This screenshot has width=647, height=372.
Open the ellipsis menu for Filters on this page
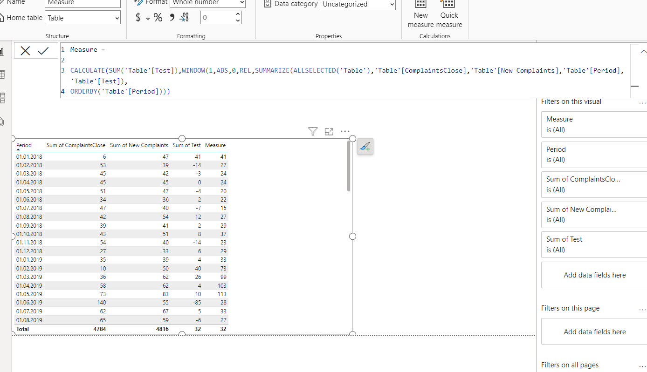click(642, 309)
